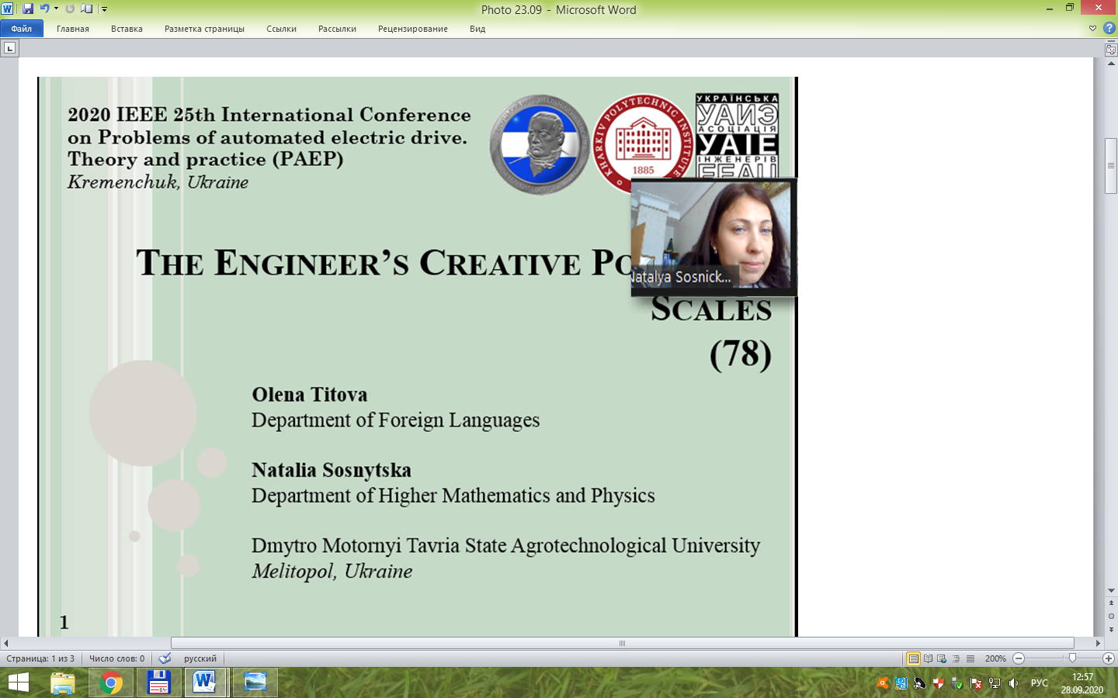Open Customize Quick Access Toolbar dropdown
This screenshot has width=1118, height=698.
105,9
